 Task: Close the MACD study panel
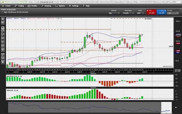coord(21,76)
